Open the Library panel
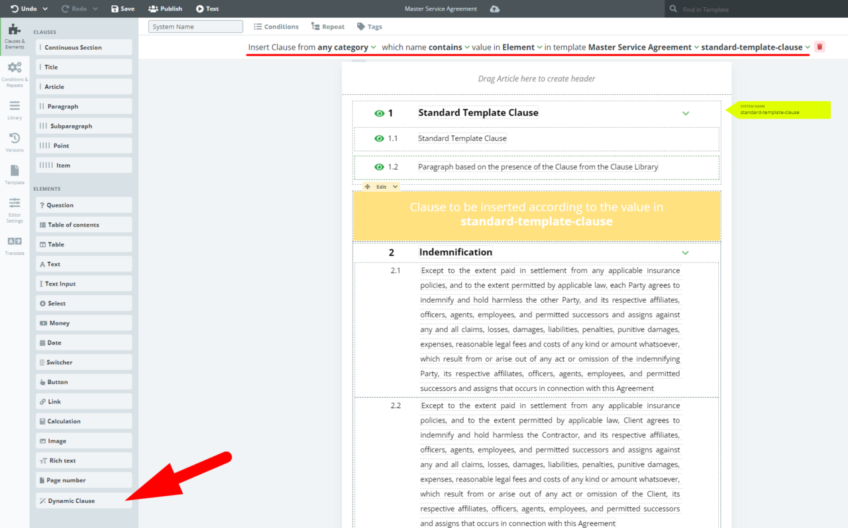Viewport: 848px width, 528px height. pyautogui.click(x=14, y=109)
